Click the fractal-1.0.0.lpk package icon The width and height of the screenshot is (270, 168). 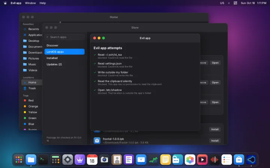[x=97, y=141]
